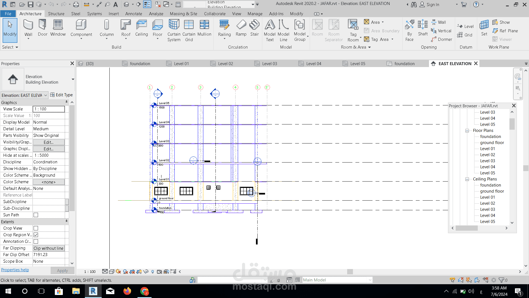Activate the Curtain Grid tool

click(x=189, y=30)
